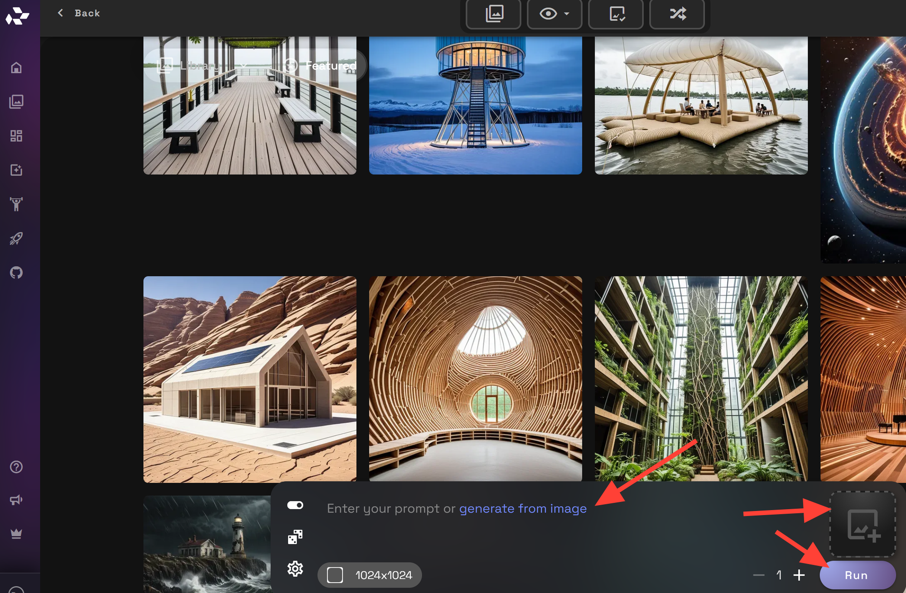The image size is (906, 593).
Task: Click the generate from image link
Action: pos(523,509)
